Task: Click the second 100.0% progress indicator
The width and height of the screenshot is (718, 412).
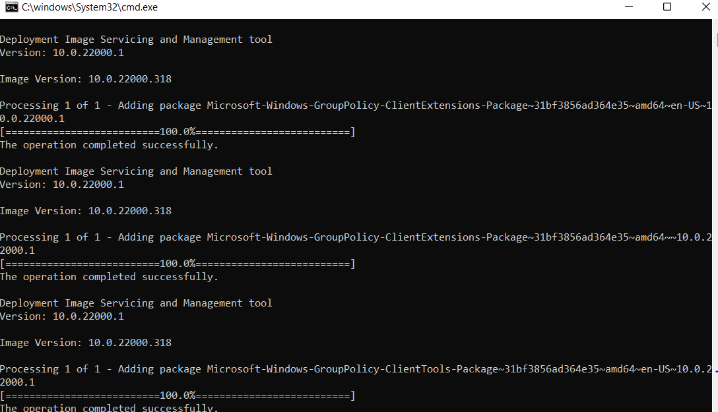Action: click(178, 263)
